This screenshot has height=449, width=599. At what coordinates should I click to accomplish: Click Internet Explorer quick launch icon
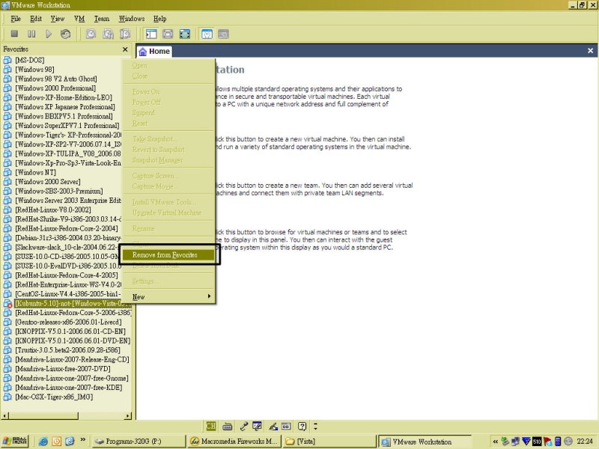click(x=43, y=441)
